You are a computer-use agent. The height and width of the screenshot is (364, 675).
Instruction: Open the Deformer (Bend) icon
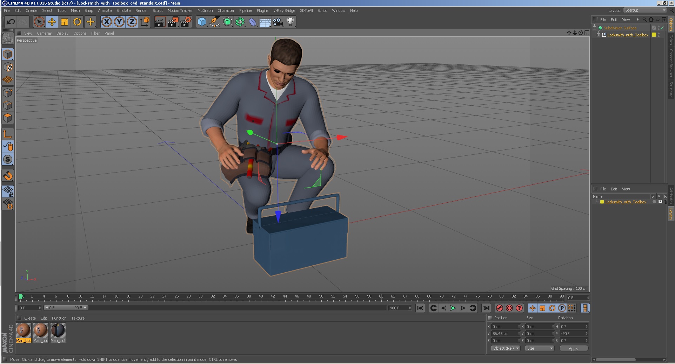point(253,22)
